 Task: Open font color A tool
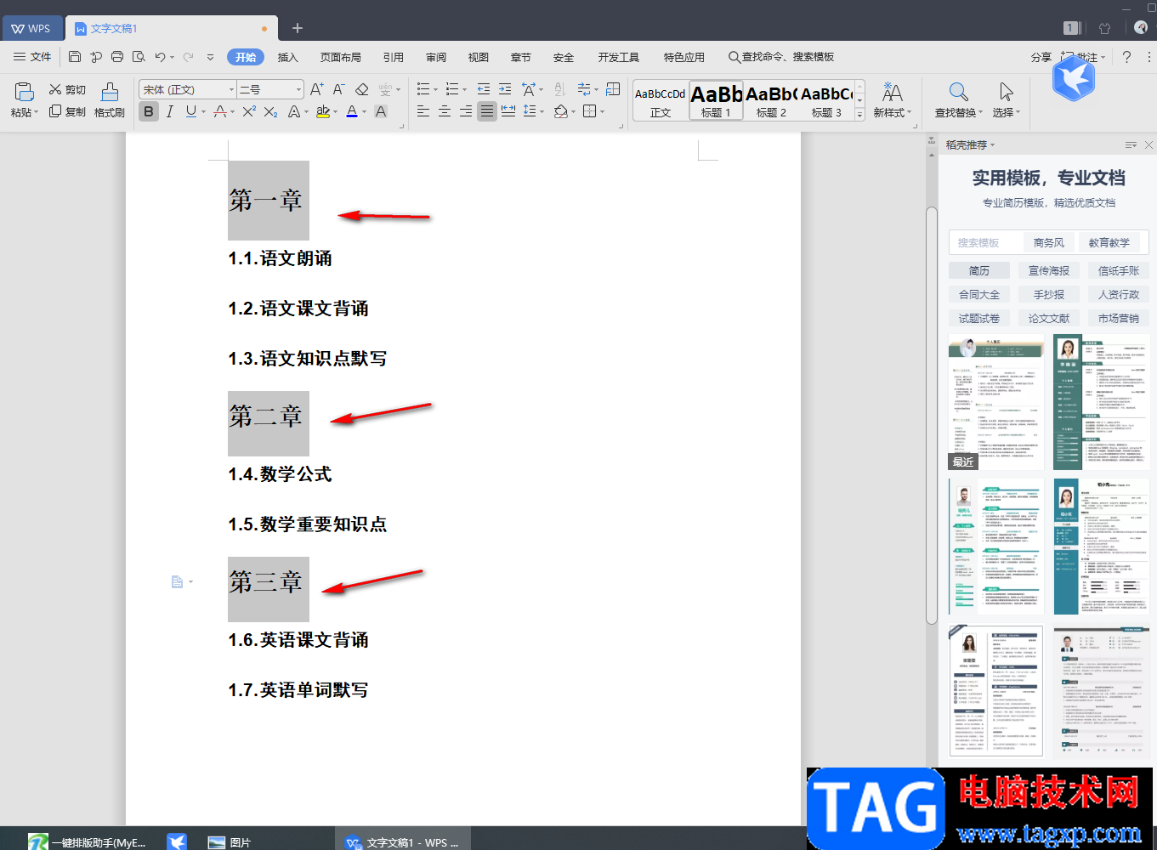coord(352,111)
